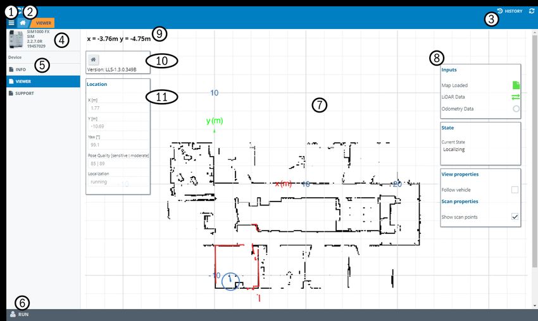Open the hamburger menu icon
Viewport: 538px width, 321px height.
coord(11,23)
